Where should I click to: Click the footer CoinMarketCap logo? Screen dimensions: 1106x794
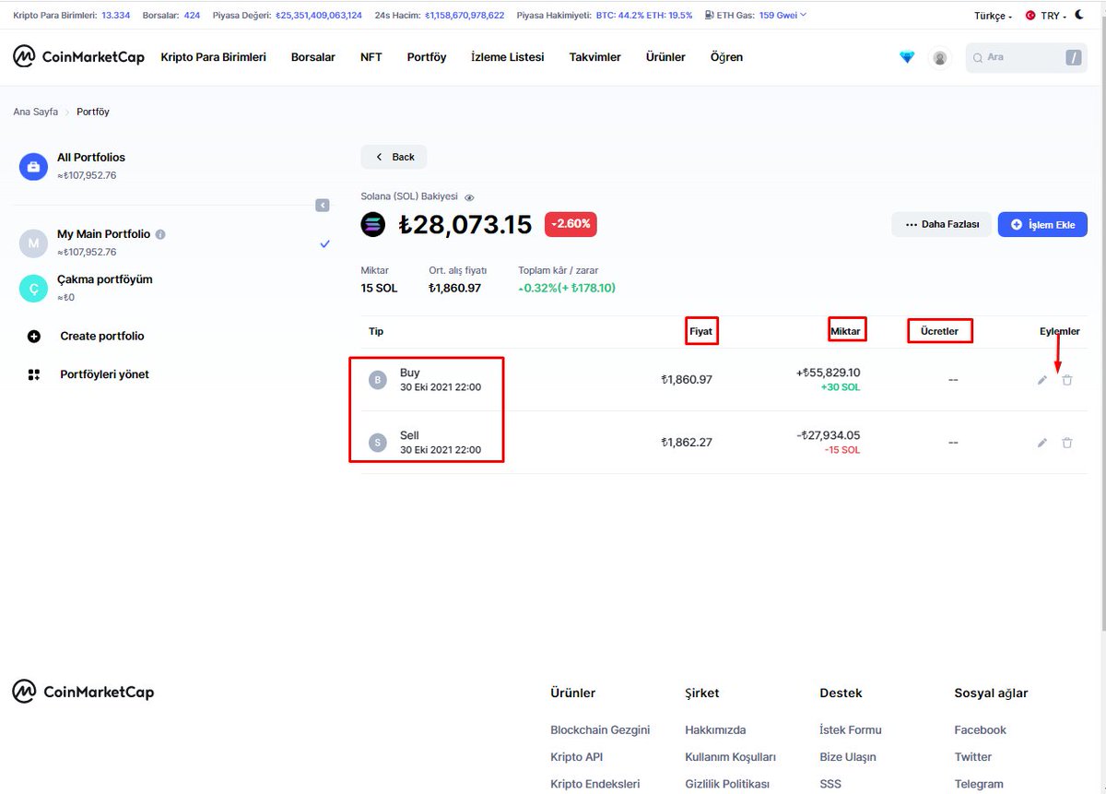(x=83, y=692)
